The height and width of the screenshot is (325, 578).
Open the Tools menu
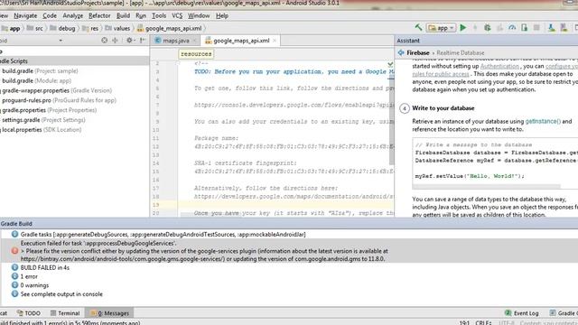point(159,16)
